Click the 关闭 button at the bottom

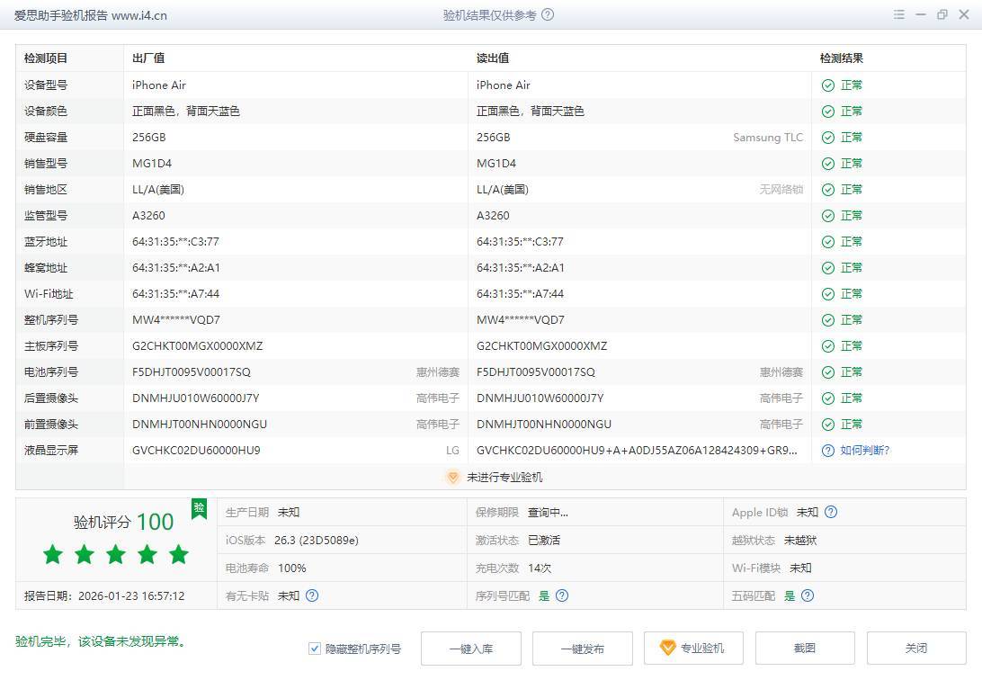pyautogui.click(x=915, y=649)
